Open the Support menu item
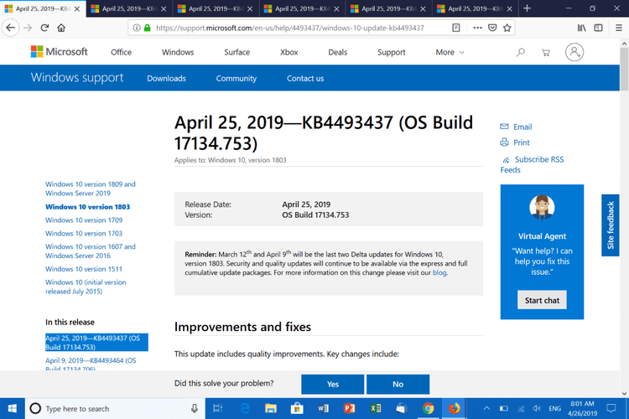The height and width of the screenshot is (419, 629). tap(392, 52)
